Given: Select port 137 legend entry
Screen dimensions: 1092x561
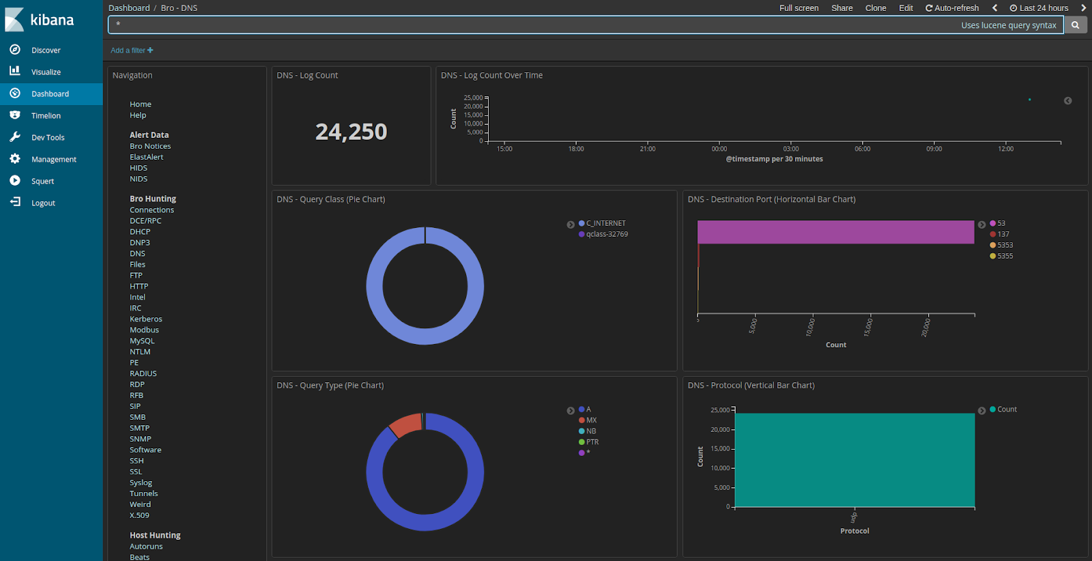Looking at the screenshot, I should click(1000, 234).
